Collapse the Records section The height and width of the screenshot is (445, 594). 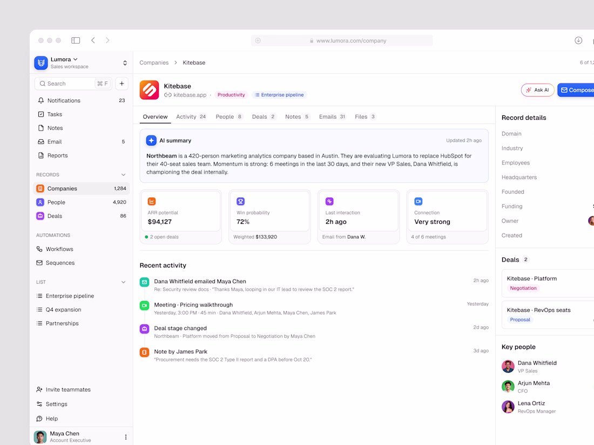123,175
